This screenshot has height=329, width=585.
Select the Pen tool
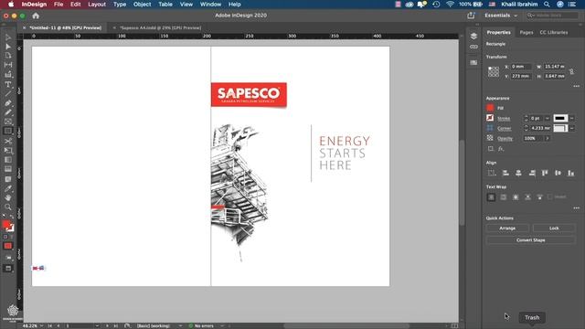point(8,103)
